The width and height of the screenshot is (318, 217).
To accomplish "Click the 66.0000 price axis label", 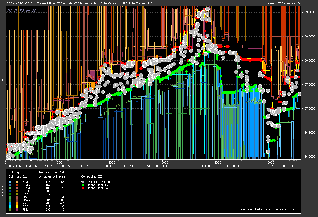I will coord(310,157).
